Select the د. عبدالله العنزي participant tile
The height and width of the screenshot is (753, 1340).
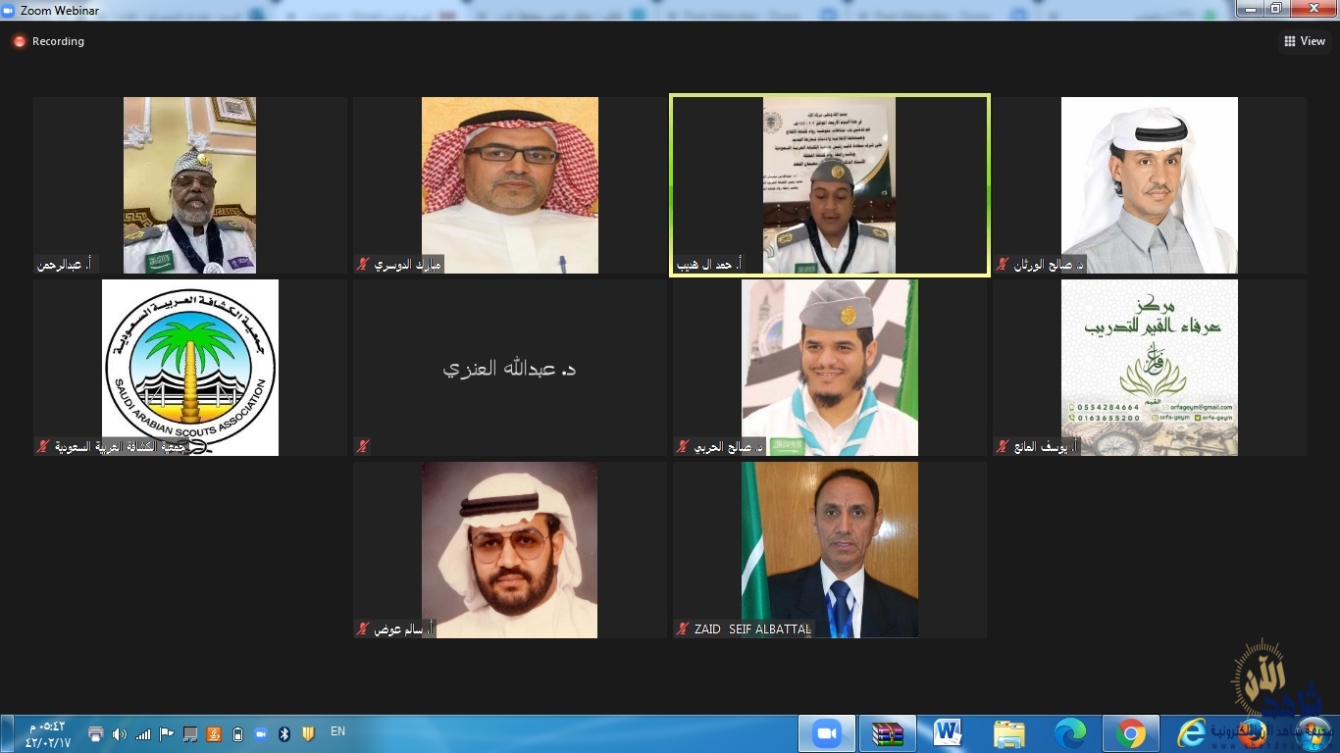[509, 368]
